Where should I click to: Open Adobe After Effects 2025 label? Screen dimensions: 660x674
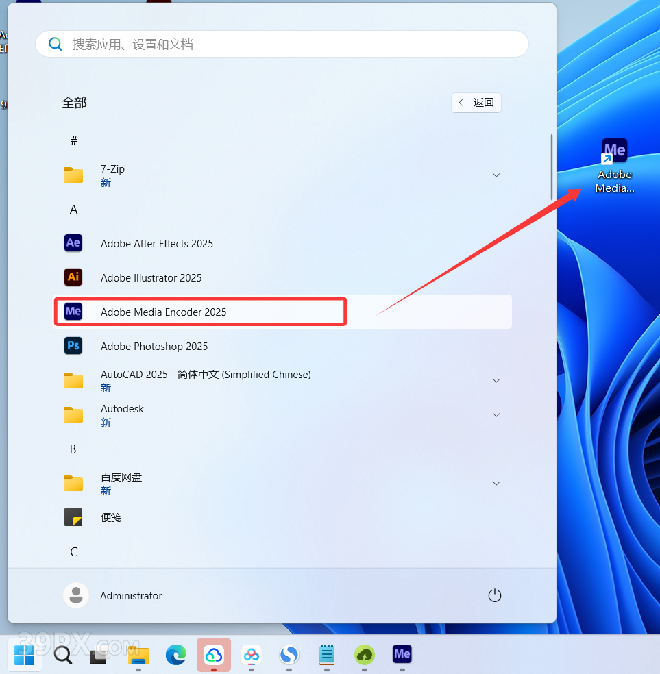coord(157,244)
